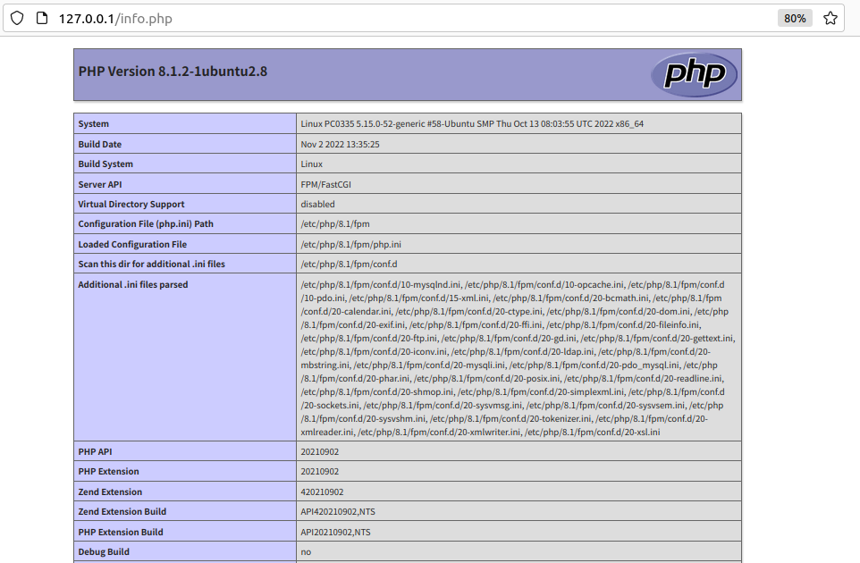Click the Linux PC0335 system value cell
860x563 pixels.
click(x=519, y=124)
